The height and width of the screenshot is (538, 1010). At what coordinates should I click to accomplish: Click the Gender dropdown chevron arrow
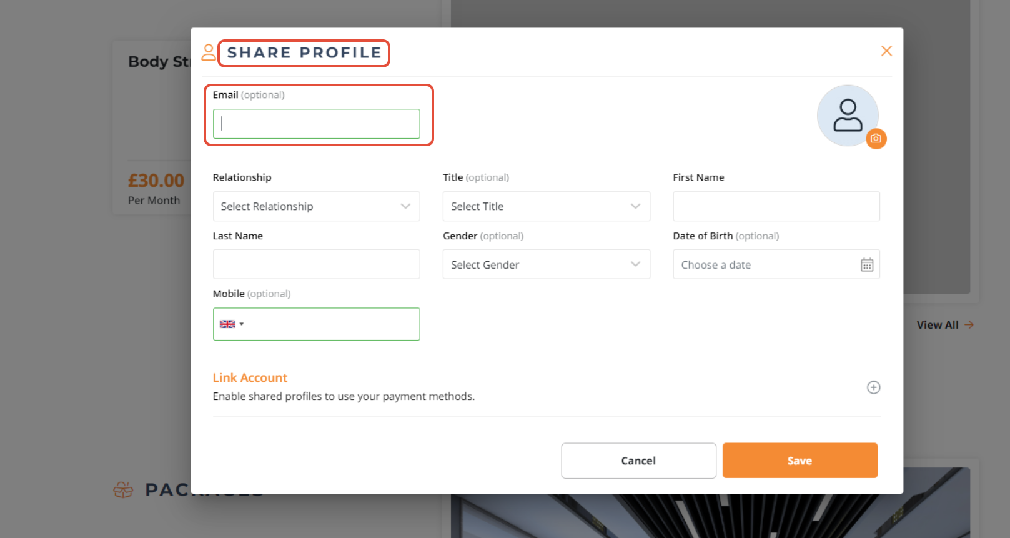[635, 264]
